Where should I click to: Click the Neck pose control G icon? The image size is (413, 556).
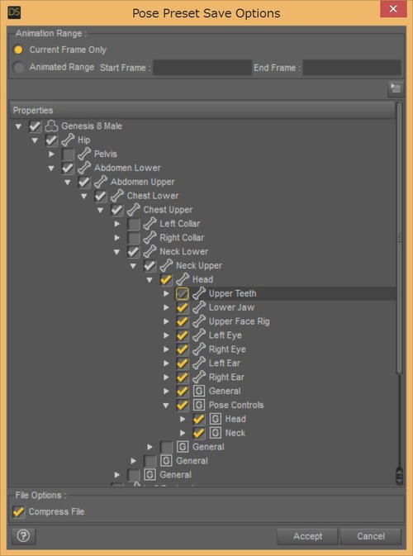pos(216,433)
